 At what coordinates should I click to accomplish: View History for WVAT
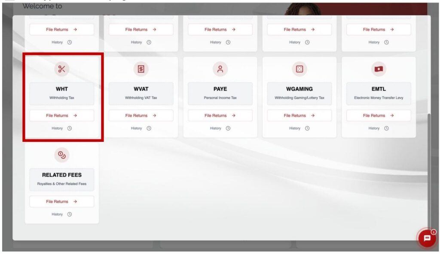[141, 128]
